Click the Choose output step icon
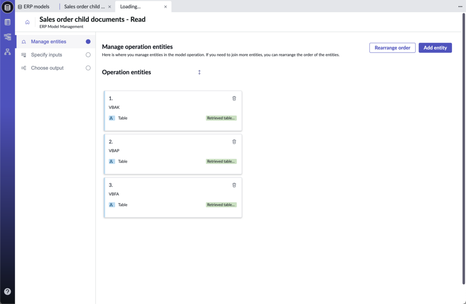This screenshot has width=466, height=304. pyautogui.click(x=24, y=68)
